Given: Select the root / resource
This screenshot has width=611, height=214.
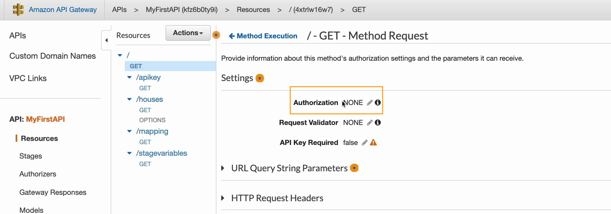Looking at the screenshot, I should tap(128, 55).
